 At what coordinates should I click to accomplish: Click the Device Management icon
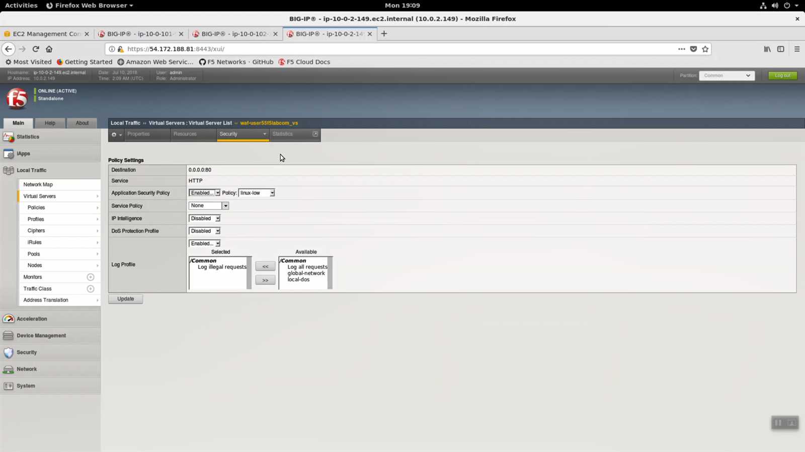tap(9, 335)
